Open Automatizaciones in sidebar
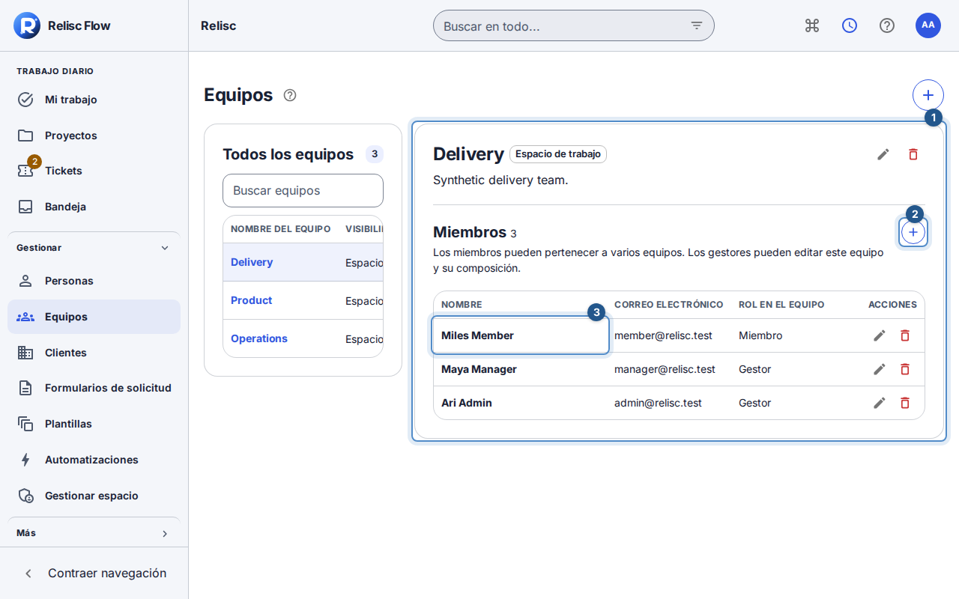The height and width of the screenshot is (599, 959). pos(94,460)
